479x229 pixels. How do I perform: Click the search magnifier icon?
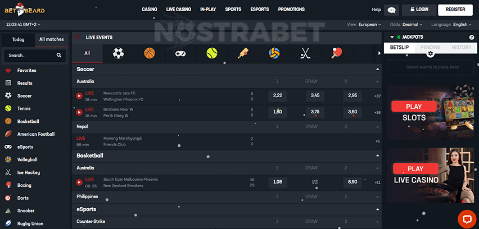point(59,56)
